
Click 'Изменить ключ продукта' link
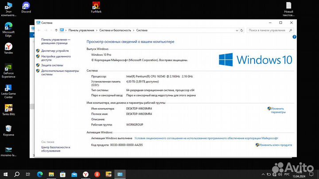point(276,145)
